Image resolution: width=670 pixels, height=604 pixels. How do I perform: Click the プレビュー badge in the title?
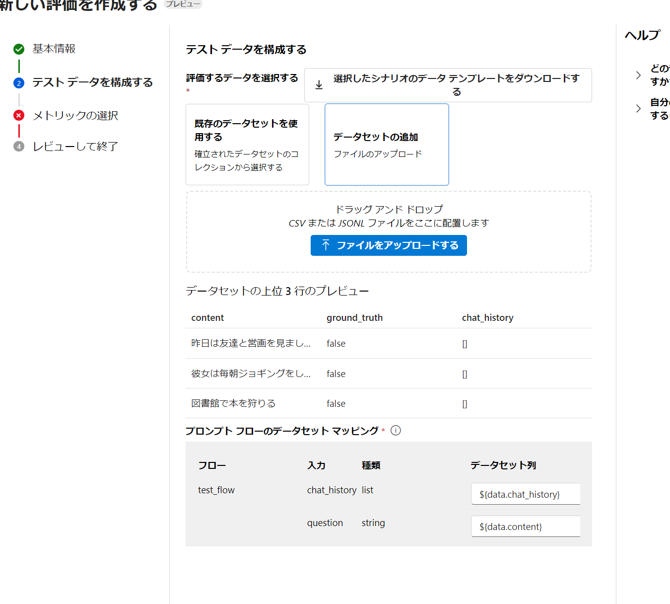tap(183, 4)
